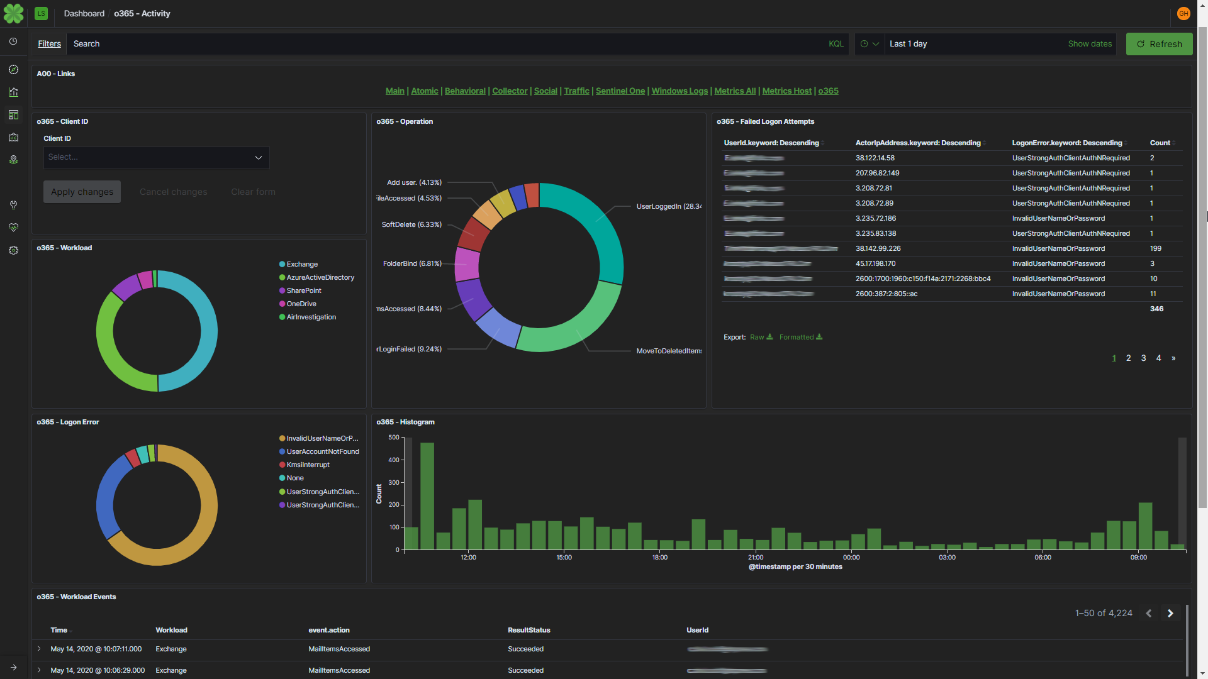Viewport: 1208px width, 679px height.
Task: Sort by ActorIpAddress.keyword column sort icon
Action: click(984, 143)
